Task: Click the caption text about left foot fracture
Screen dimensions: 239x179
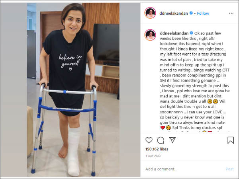Action: [x=193, y=54]
